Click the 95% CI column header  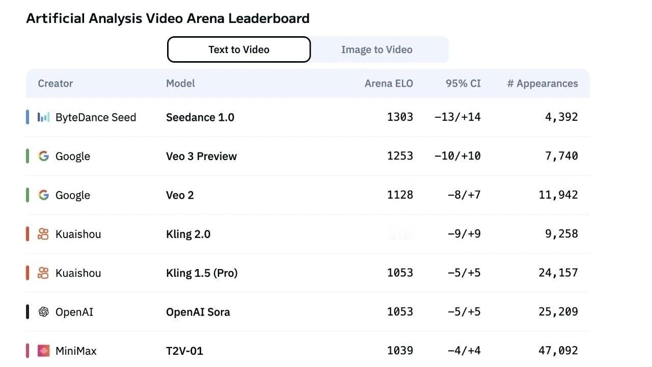pyautogui.click(x=463, y=83)
